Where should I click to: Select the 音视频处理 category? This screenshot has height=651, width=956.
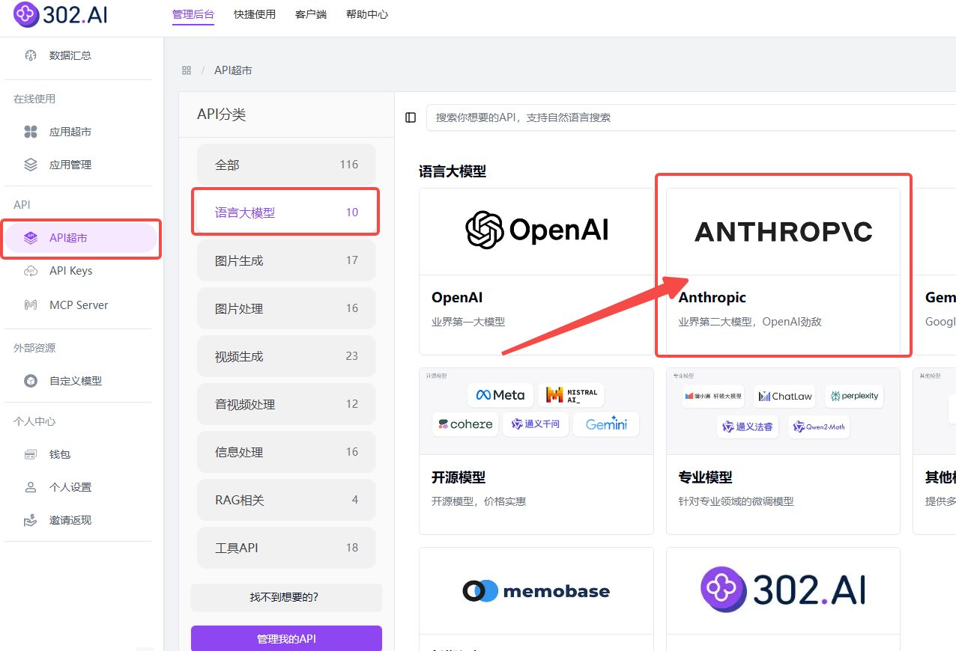(x=286, y=404)
